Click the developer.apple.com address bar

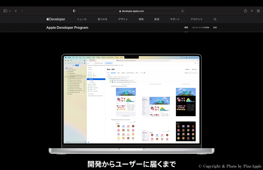point(131,11)
